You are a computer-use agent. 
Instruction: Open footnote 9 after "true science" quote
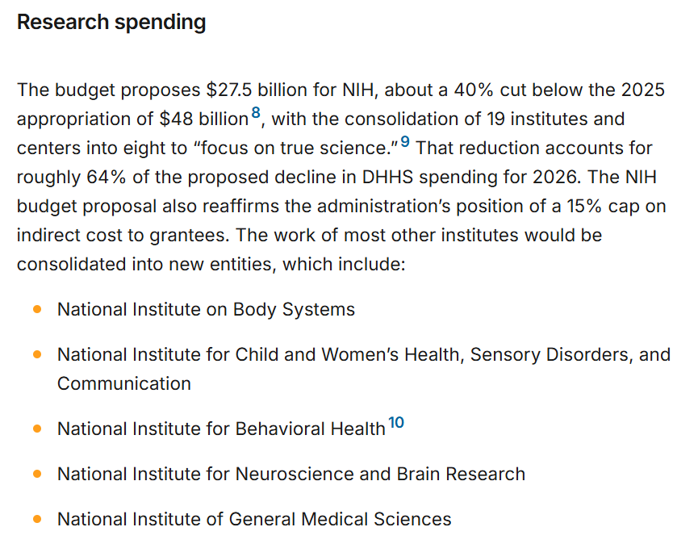404,143
